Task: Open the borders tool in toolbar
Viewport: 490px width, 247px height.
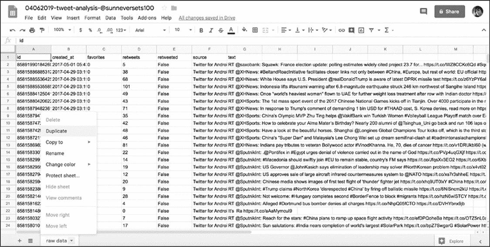Action: (255, 30)
